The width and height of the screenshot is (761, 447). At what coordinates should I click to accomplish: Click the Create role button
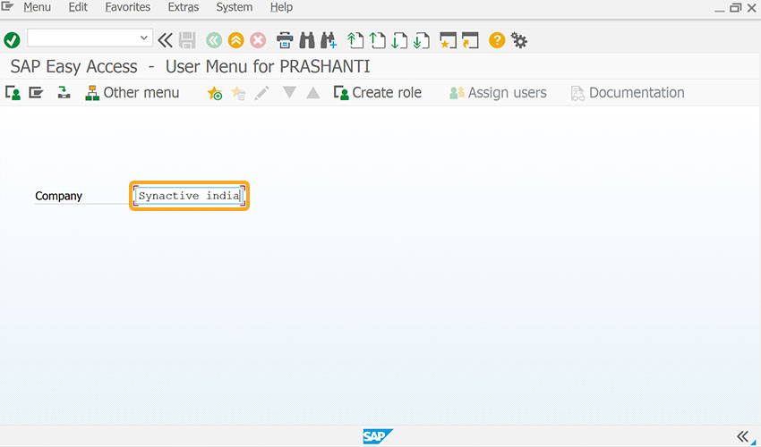coord(378,93)
